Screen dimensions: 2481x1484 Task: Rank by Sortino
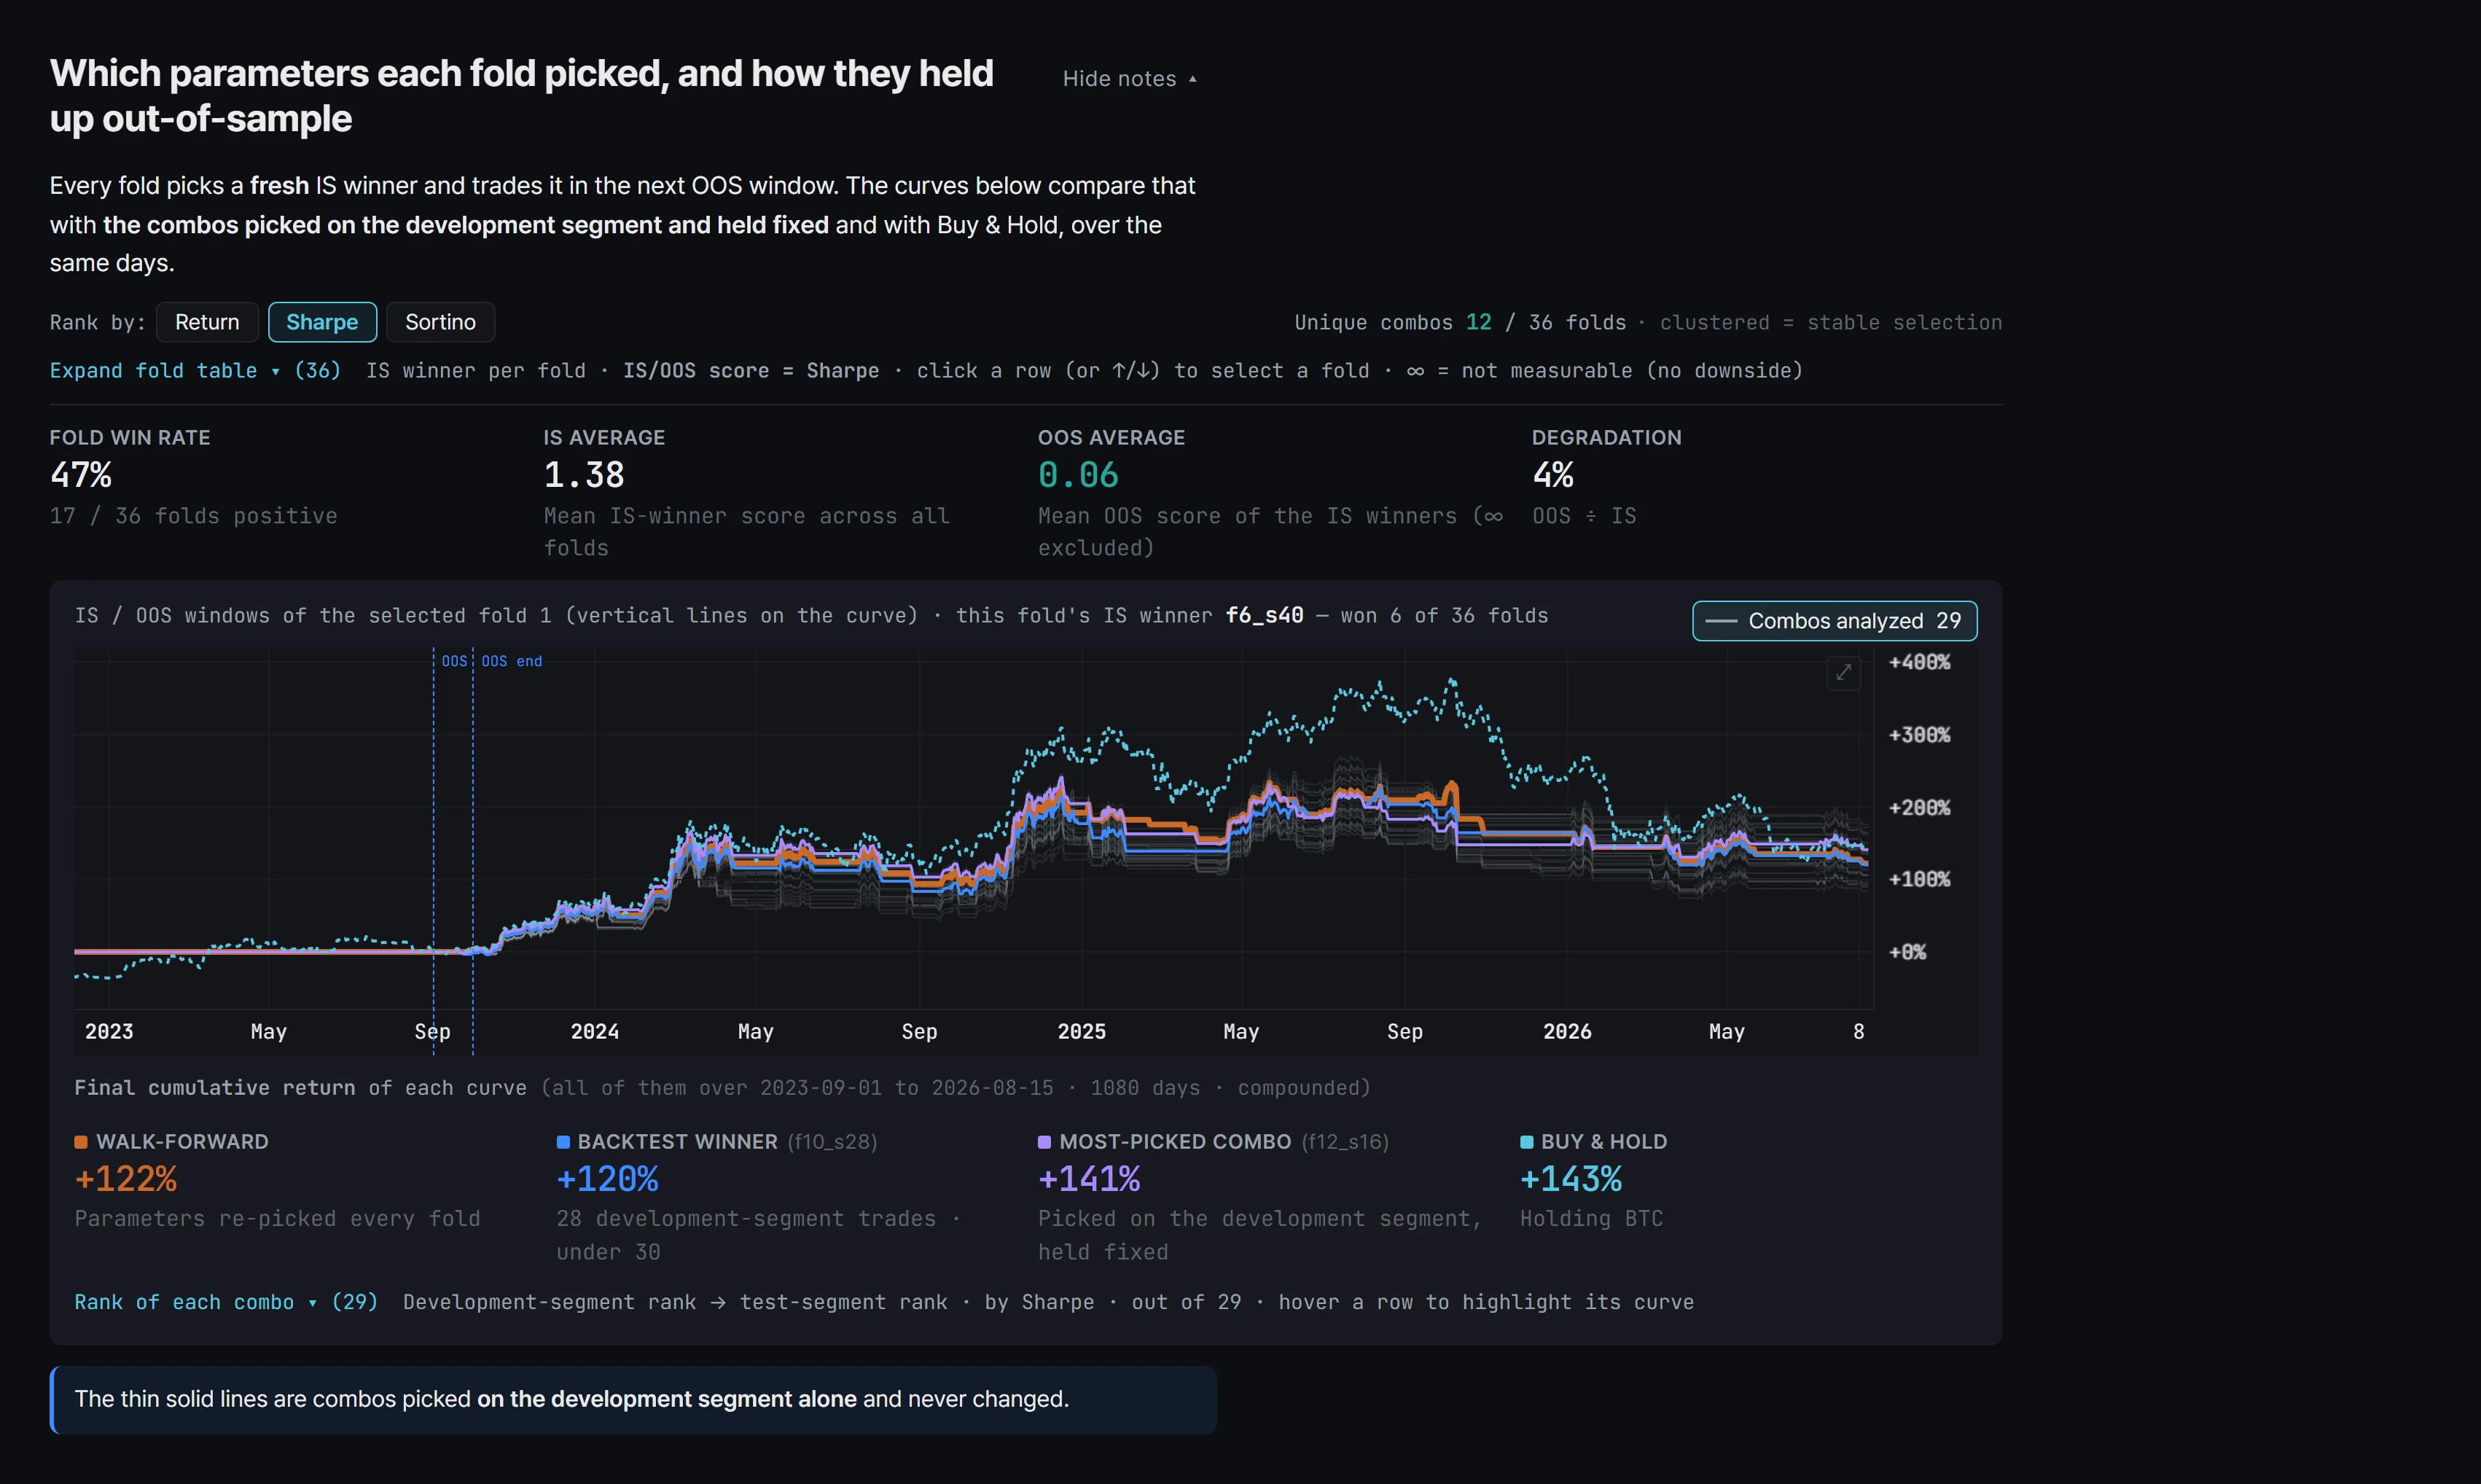pos(440,322)
